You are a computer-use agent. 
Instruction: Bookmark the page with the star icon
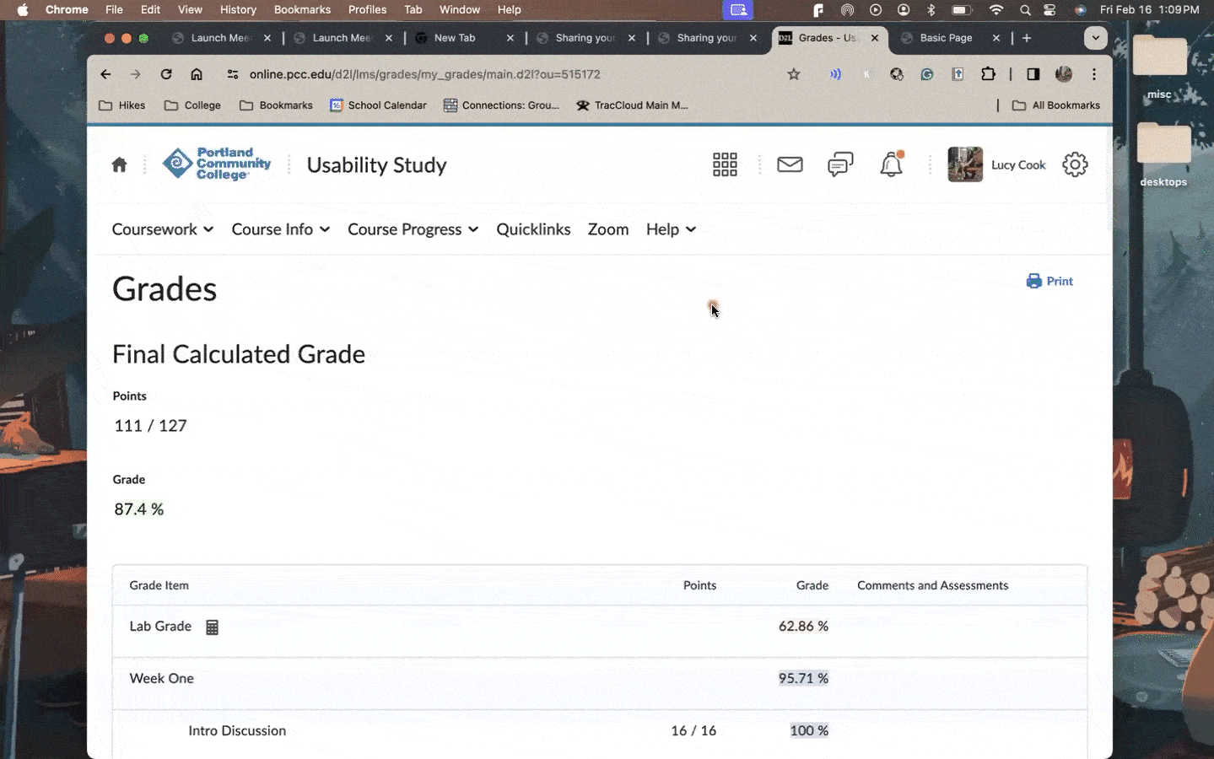tap(793, 74)
